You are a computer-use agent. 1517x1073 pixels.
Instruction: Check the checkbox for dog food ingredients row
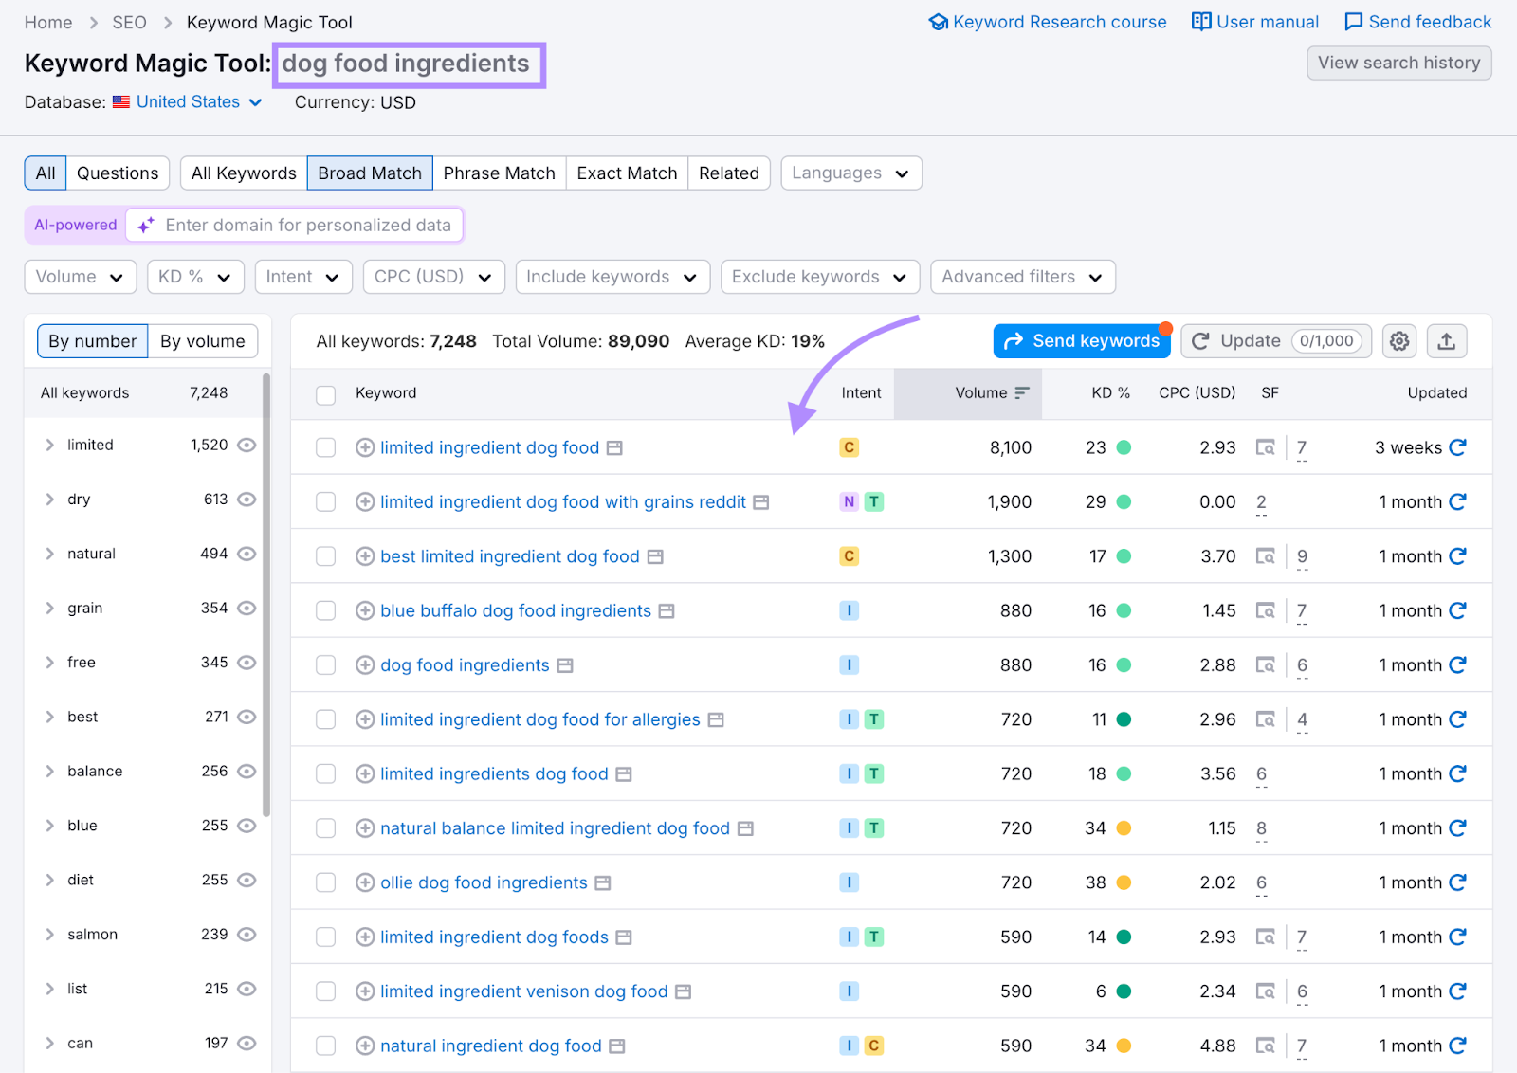[x=325, y=665]
